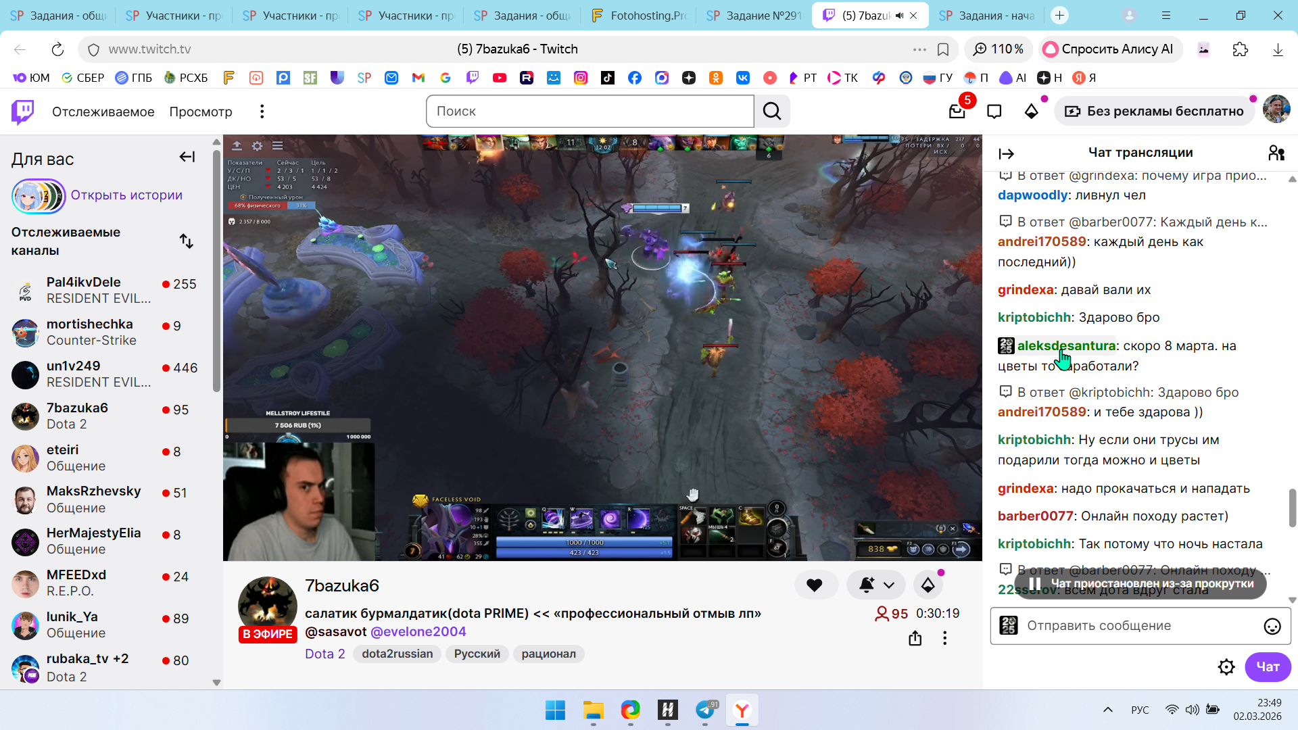Open chat settings gear icon
This screenshot has width=1298, height=730.
pyautogui.click(x=1226, y=667)
